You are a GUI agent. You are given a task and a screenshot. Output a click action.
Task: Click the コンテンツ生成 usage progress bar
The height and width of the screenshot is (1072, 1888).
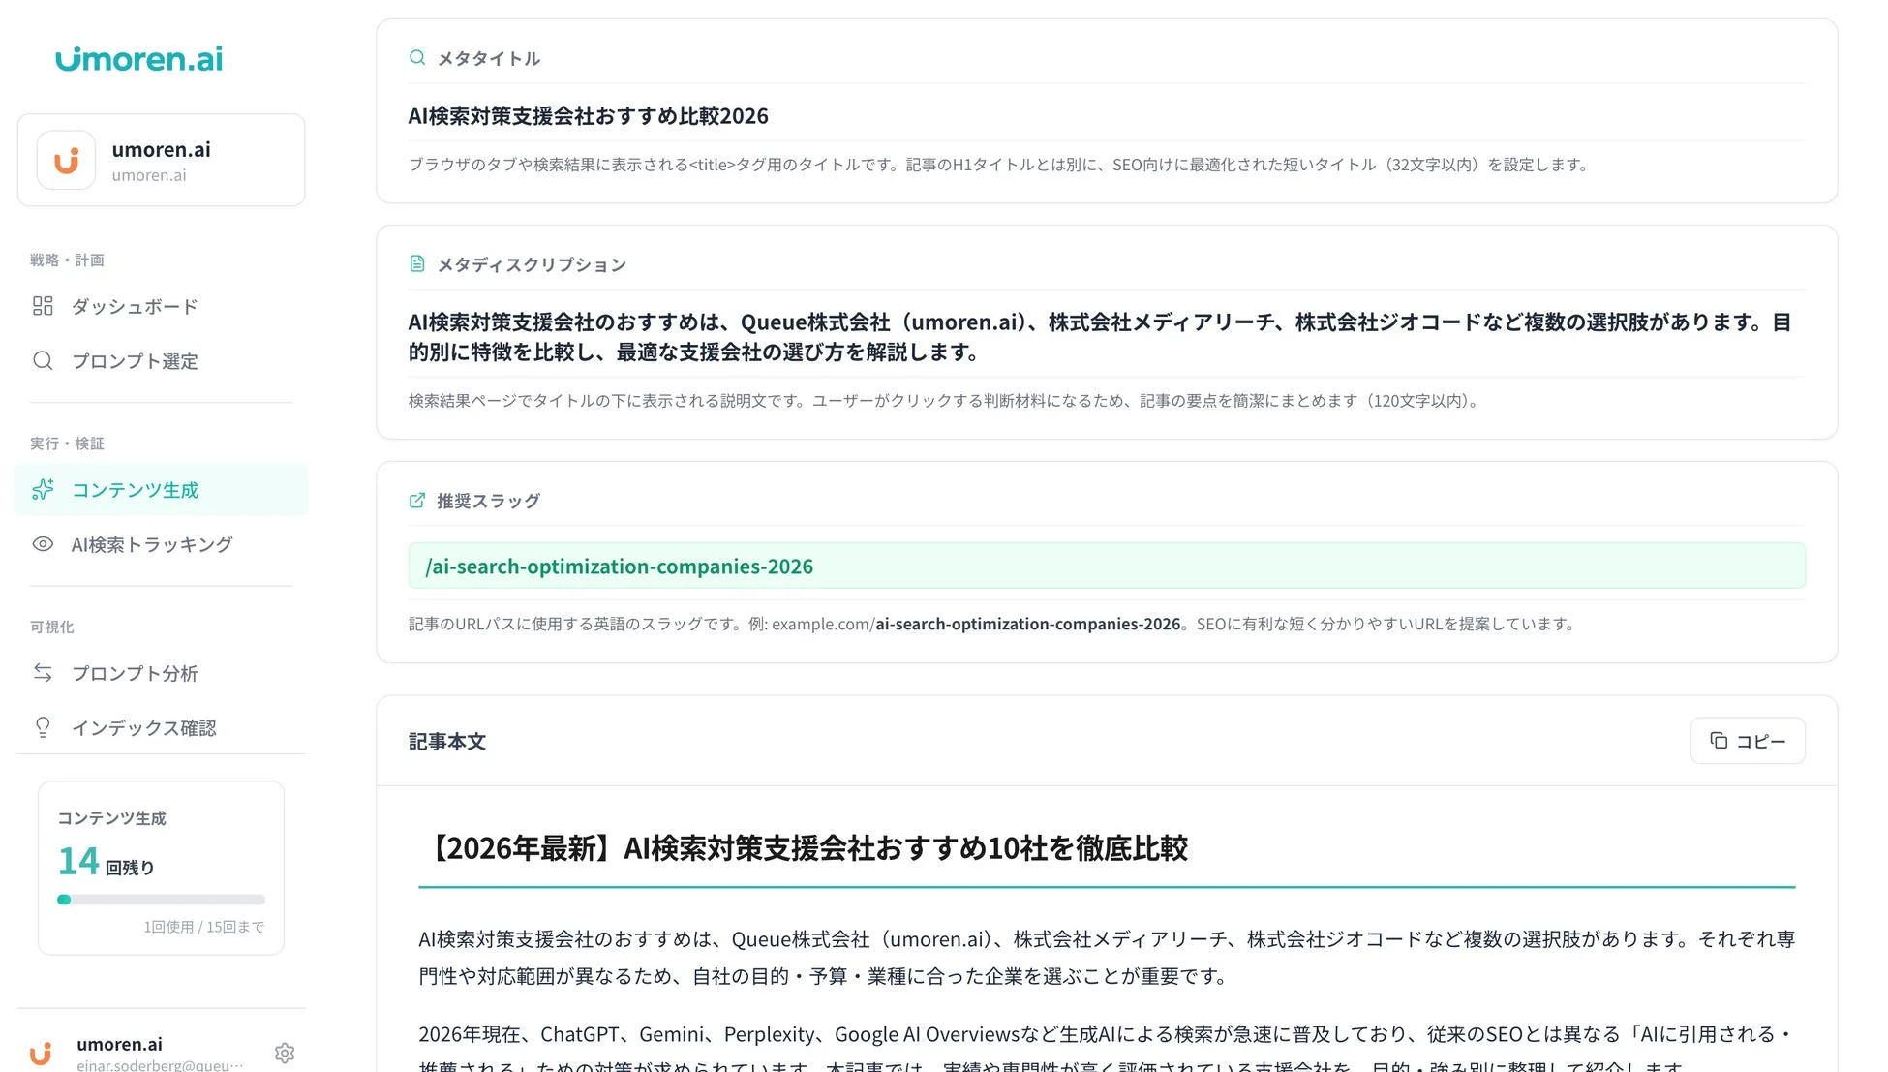coord(160,899)
